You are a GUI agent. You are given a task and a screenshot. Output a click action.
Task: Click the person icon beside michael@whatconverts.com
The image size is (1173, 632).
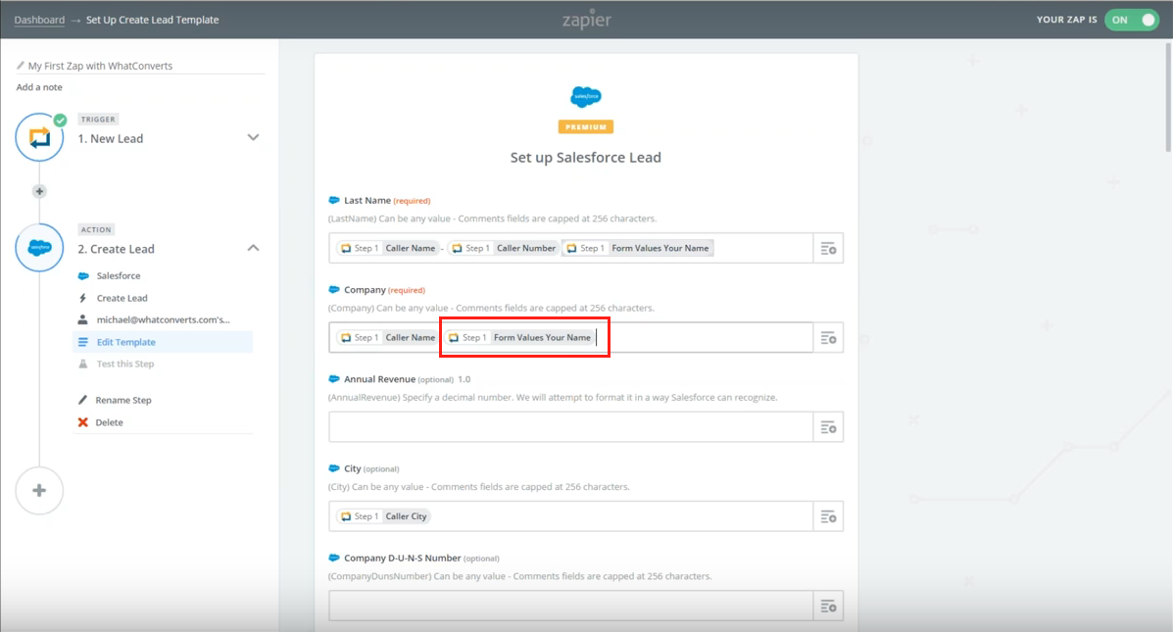(x=83, y=320)
